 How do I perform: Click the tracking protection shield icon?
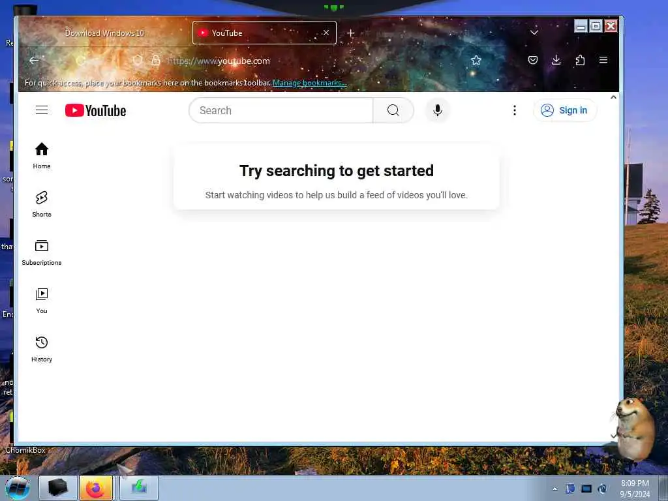click(137, 61)
